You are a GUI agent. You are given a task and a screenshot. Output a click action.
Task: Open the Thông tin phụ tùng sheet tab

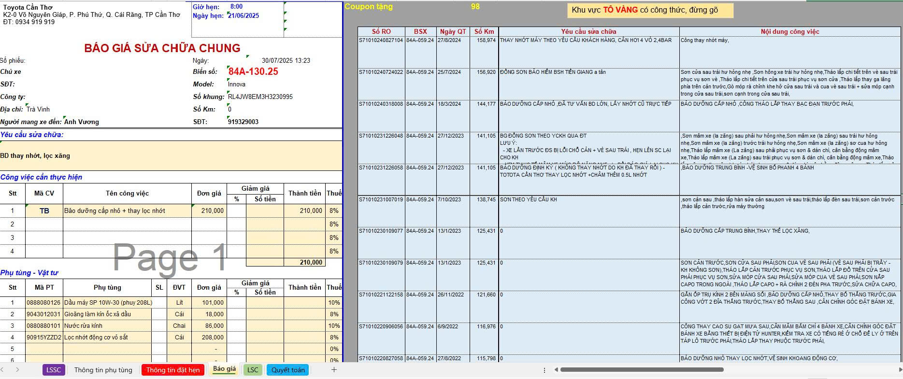pyautogui.click(x=103, y=370)
